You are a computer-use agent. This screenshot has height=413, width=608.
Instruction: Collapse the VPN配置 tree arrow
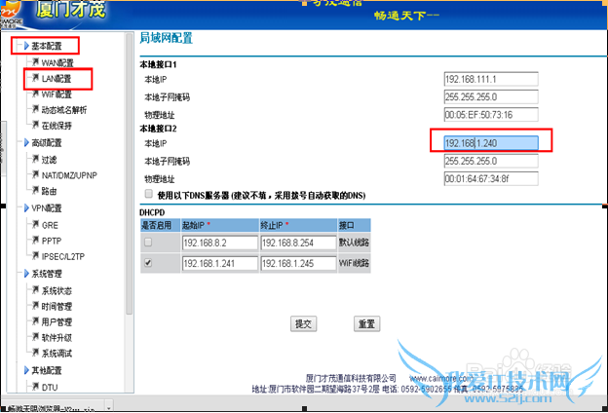(x=26, y=207)
